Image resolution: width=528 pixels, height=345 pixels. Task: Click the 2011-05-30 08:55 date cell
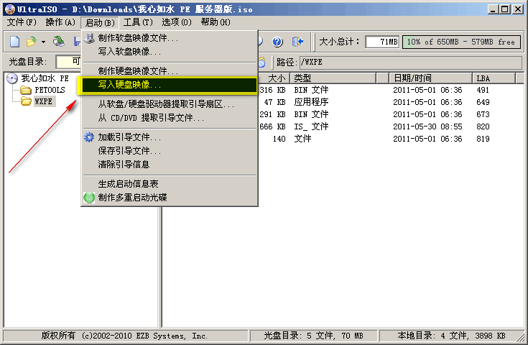tap(427, 126)
